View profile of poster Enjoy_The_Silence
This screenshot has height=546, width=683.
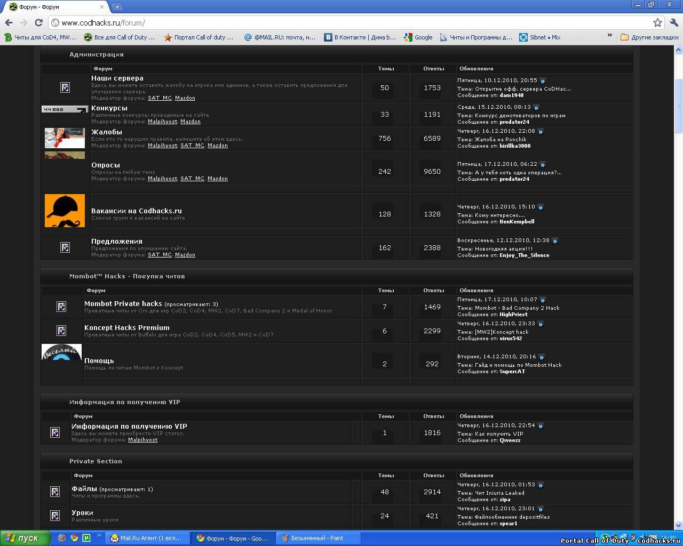coord(524,255)
